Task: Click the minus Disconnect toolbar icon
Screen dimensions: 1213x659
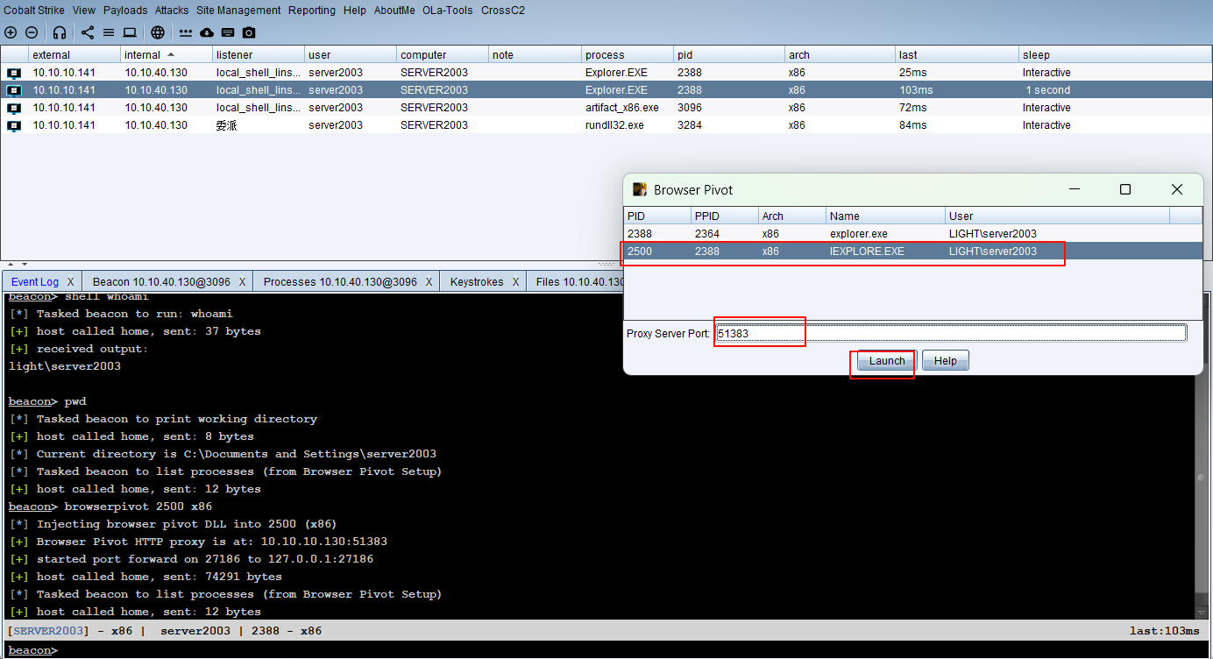Action: [x=32, y=32]
